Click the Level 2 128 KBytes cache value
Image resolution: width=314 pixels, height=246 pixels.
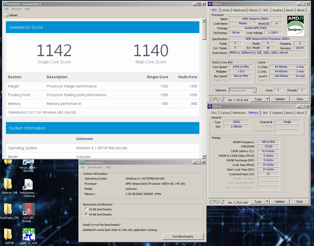281,76
